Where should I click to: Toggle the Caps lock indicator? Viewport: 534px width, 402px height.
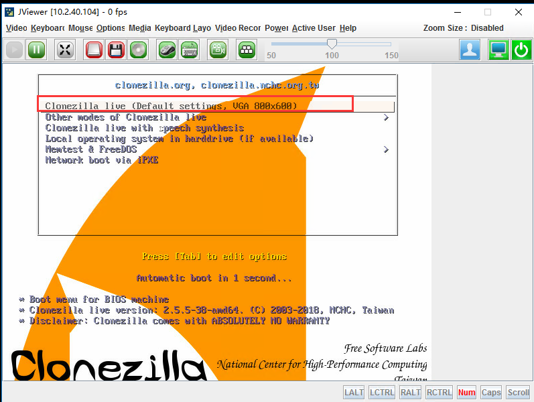491,393
